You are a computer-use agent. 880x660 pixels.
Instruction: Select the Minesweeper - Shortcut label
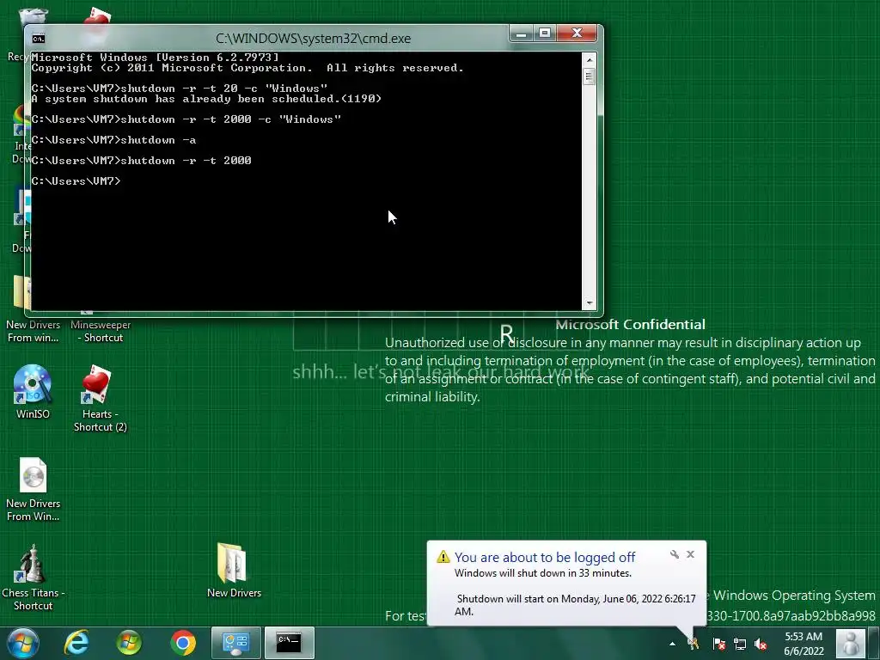(x=101, y=331)
